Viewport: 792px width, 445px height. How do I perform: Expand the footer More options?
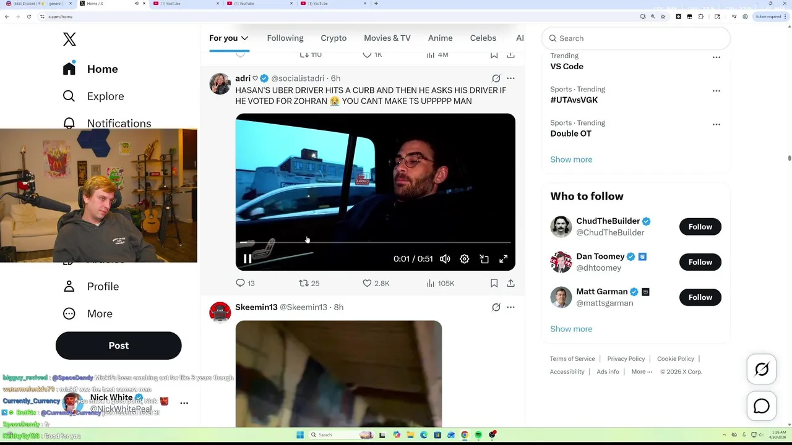click(642, 371)
